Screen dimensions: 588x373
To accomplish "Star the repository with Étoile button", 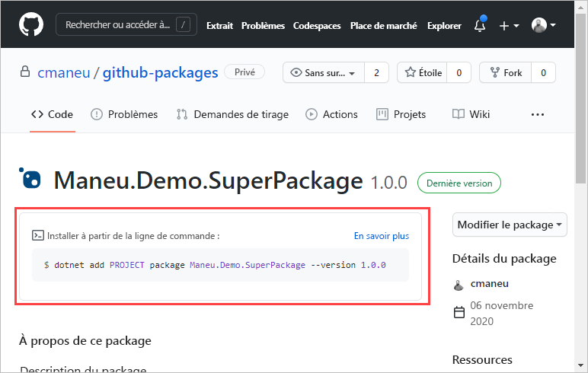I will pyautogui.click(x=422, y=72).
